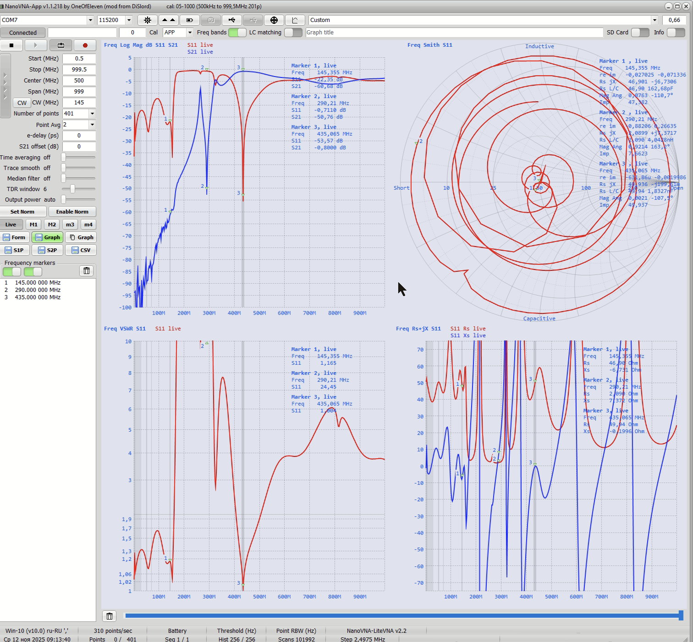Turn on the SD Card toggle
This screenshot has height=642, width=693.
(640, 33)
